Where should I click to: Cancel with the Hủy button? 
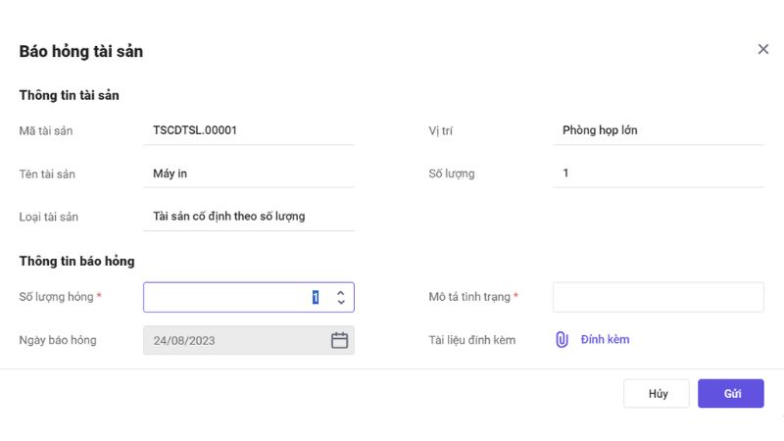pyautogui.click(x=657, y=394)
